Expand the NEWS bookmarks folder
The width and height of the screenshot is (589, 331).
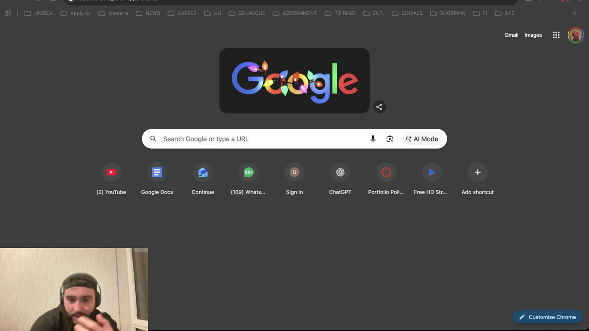pyautogui.click(x=148, y=13)
